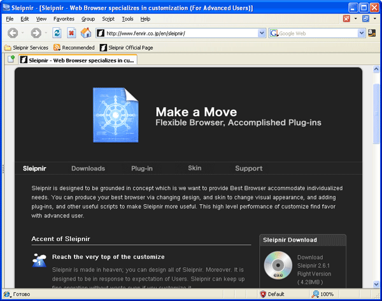
Task: Open the Edit menu
Action: pyautogui.click(x=25, y=18)
